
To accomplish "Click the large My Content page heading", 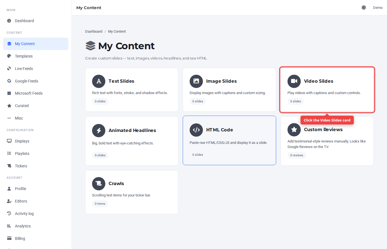I will 126,46.
